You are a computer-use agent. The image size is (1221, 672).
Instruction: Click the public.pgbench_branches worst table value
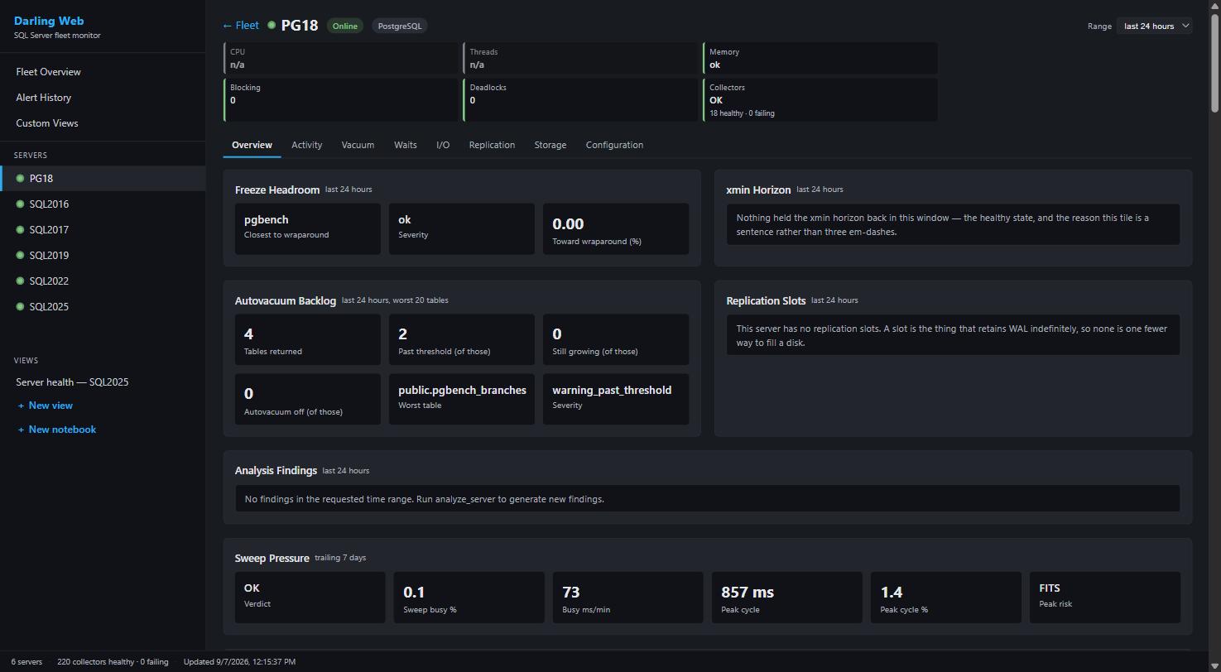click(x=462, y=391)
